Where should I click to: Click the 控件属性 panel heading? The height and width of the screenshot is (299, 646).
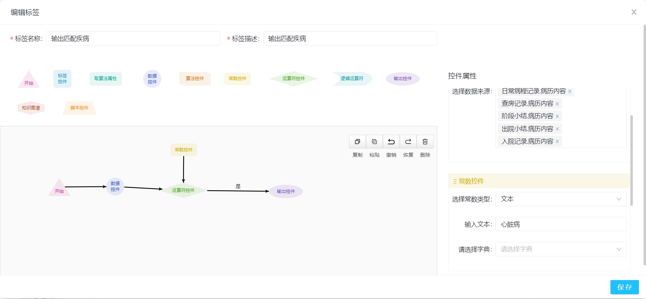click(x=462, y=76)
